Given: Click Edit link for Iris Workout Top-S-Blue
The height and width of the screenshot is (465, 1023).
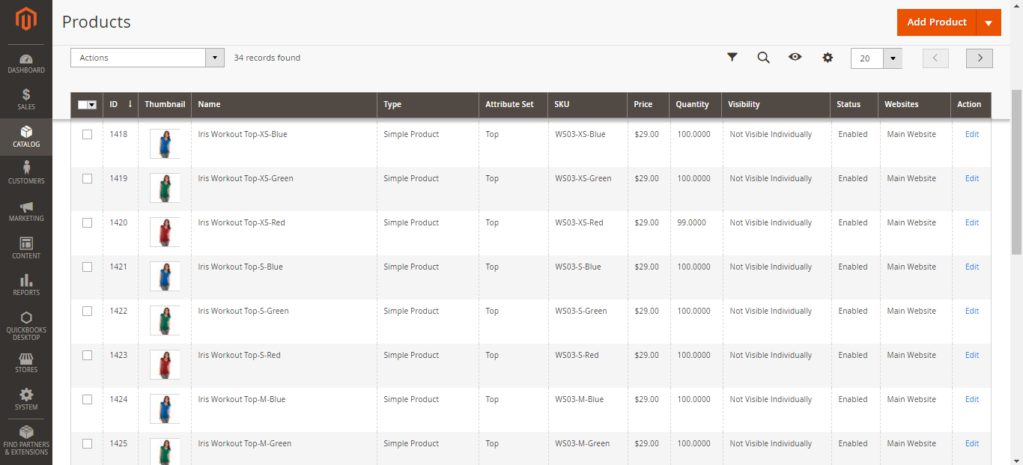Looking at the screenshot, I should (x=971, y=267).
